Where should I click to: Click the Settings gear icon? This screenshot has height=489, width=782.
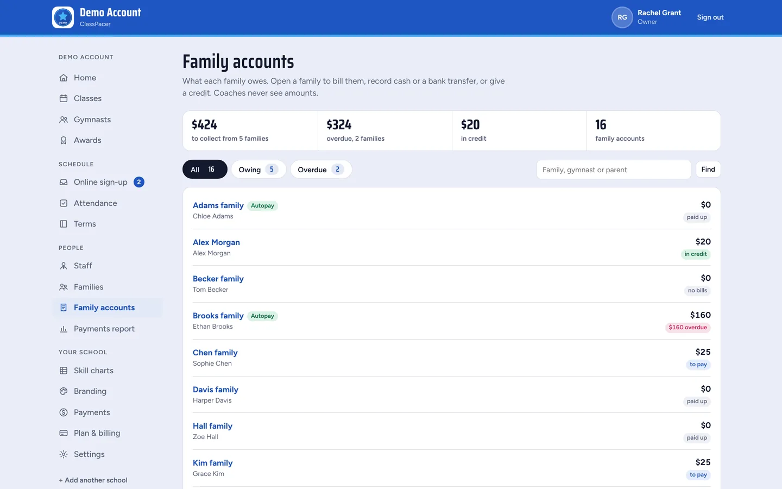pyautogui.click(x=64, y=454)
